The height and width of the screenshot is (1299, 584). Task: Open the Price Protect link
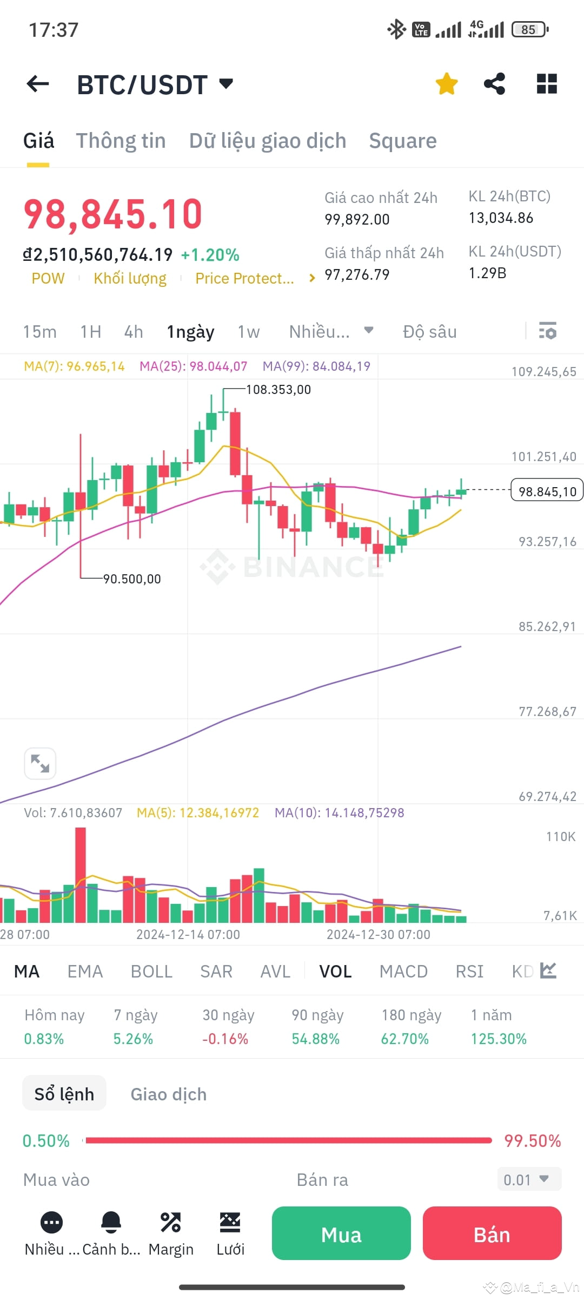pos(244,278)
